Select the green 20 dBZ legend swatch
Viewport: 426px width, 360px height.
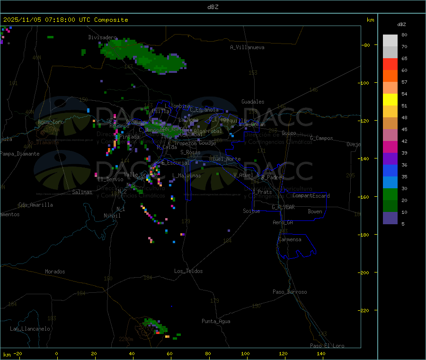pyautogui.click(x=390, y=194)
